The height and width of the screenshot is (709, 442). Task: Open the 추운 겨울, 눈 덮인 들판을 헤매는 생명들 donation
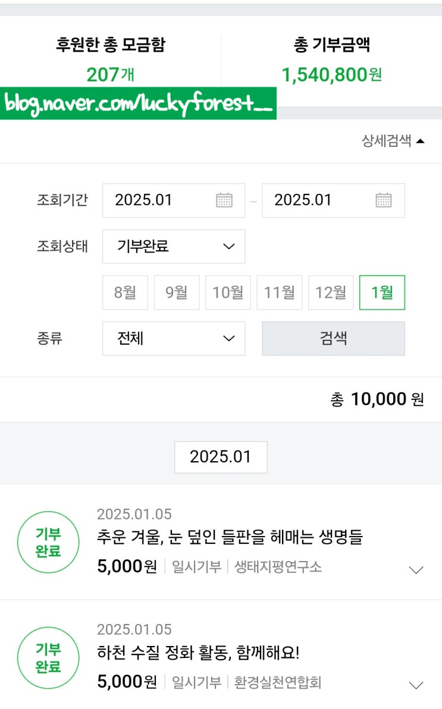coord(230,537)
